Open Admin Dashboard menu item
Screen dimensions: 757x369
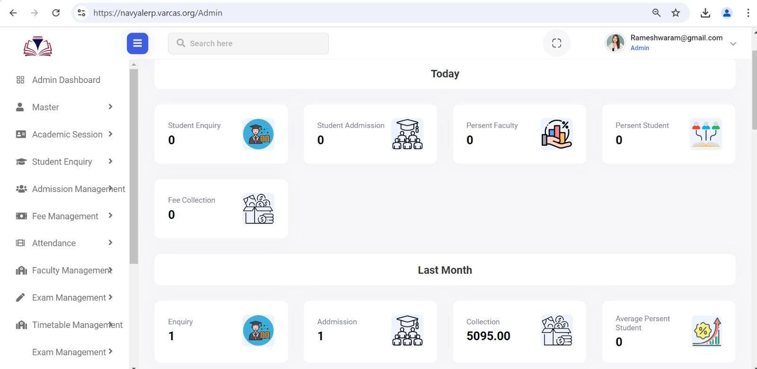[66, 80]
